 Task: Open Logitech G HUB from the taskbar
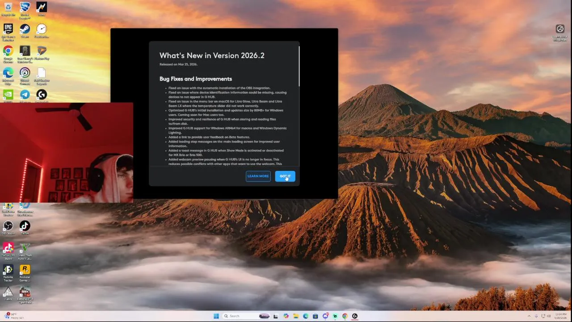pyautogui.click(x=355, y=316)
